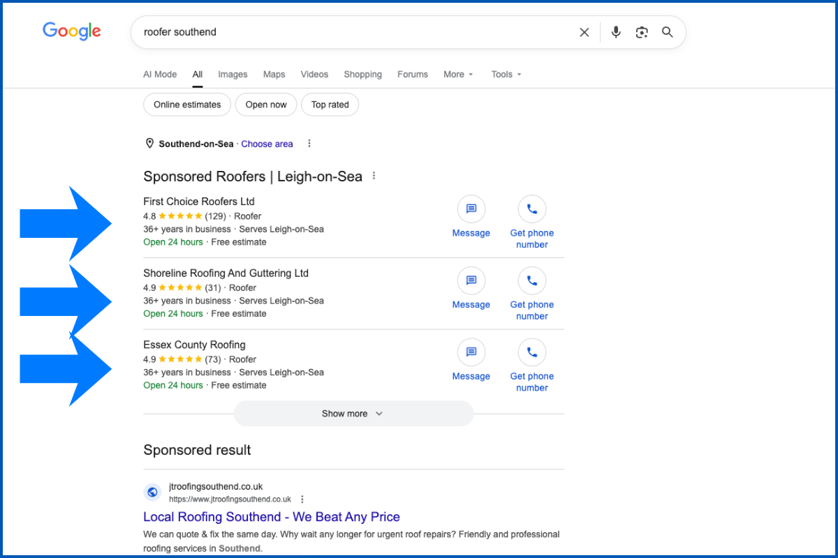The image size is (838, 558).
Task: Expand the sponsored list with Show more
Action: [353, 413]
